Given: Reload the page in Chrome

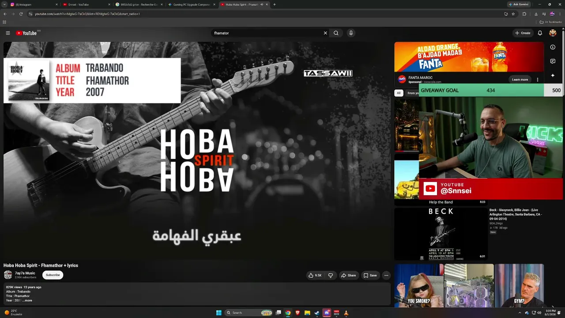Looking at the screenshot, I should click(x=21, y=14).
